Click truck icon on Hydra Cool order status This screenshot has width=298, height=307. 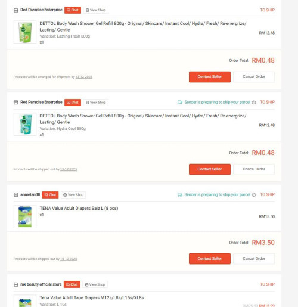tap(180, 103)
